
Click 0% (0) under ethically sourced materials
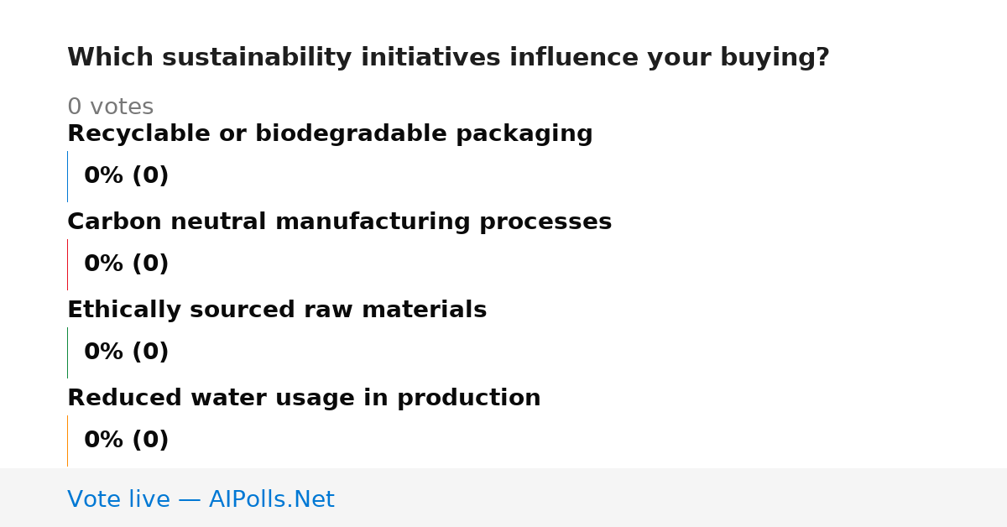(x=126, y=352)
